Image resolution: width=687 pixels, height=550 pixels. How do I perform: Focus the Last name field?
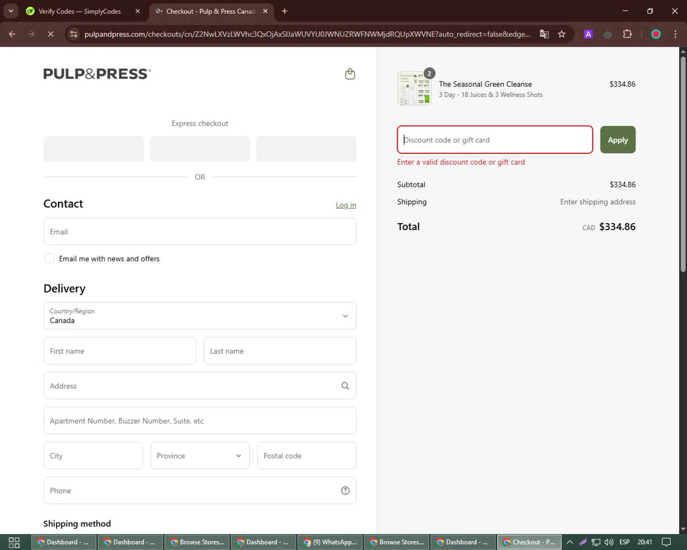tap(280, 351)
